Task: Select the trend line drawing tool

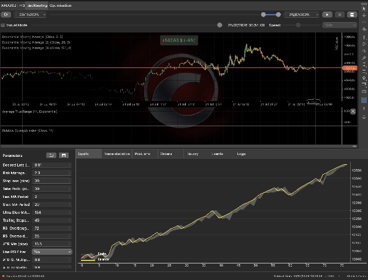Action: (364, 44)
